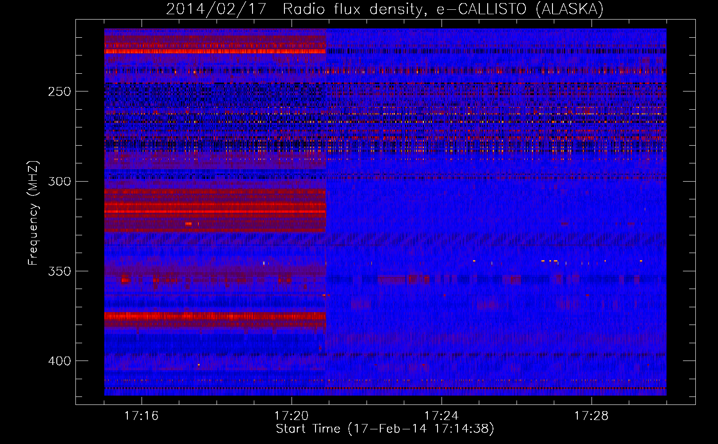The height and width of the screenshot is (444, 718).
Task: Click the 350 frequency tick label
Action: 59,271
